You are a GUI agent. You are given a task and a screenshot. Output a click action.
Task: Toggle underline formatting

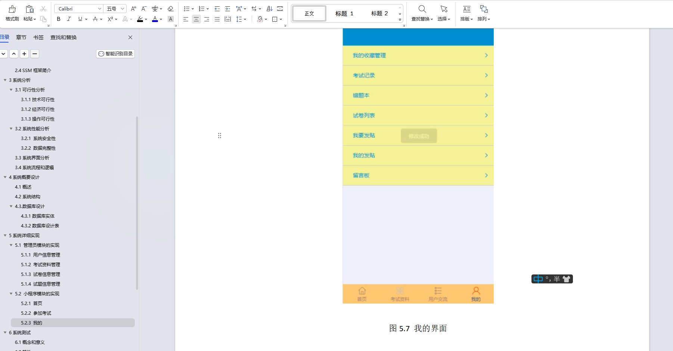[79, 19]
